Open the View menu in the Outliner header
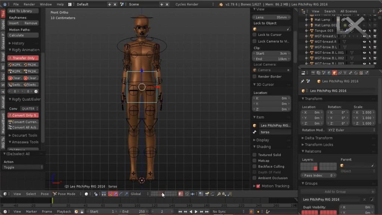Viewport: 382px width, 215px height. (315, 11)
